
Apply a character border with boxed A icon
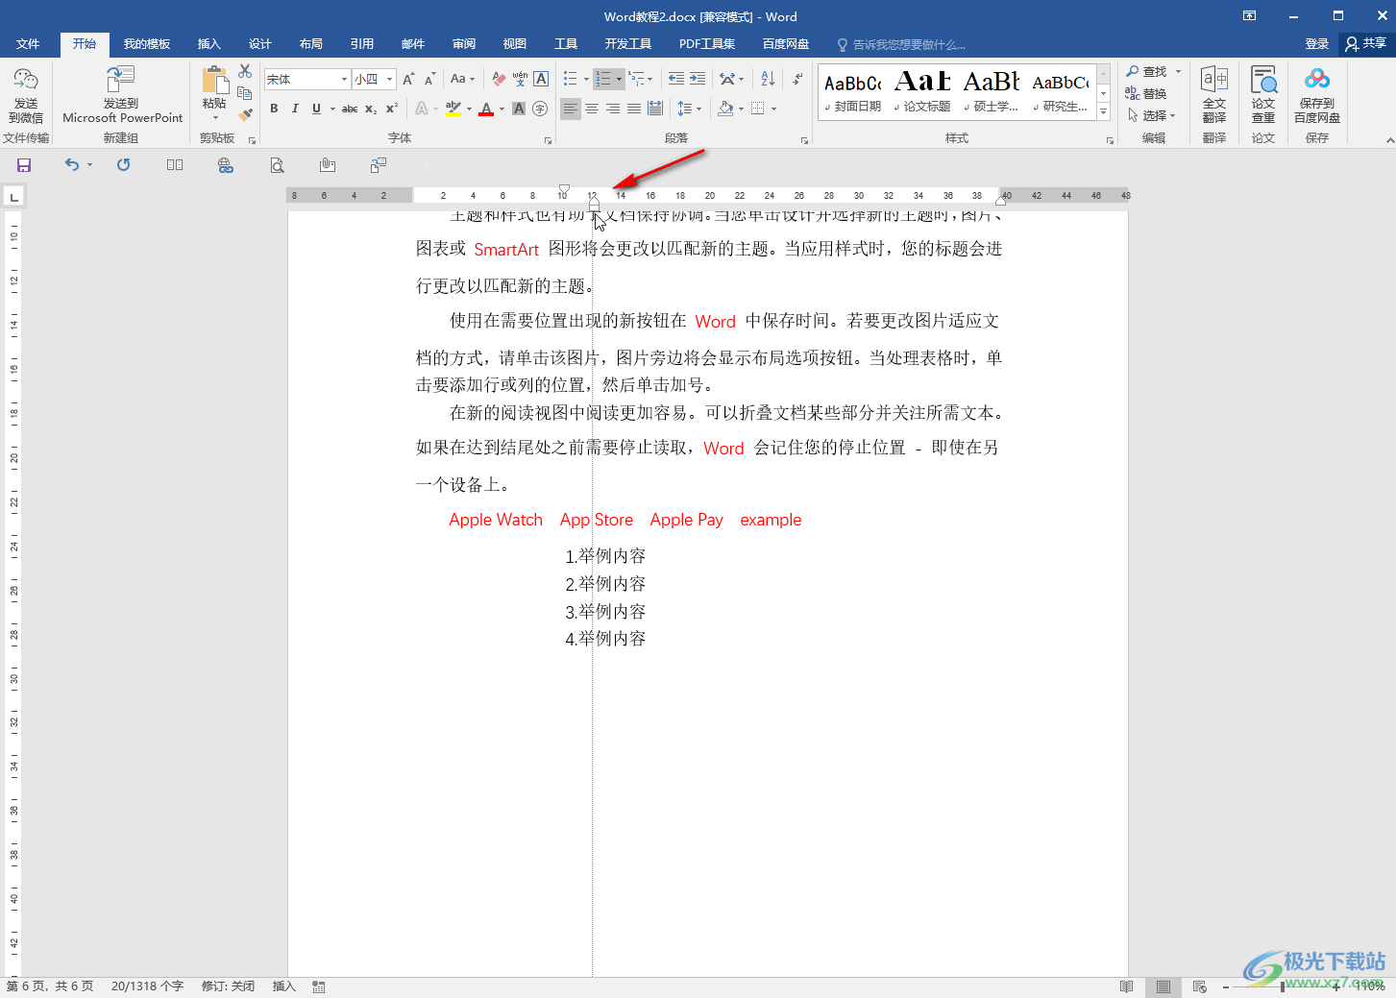(541, 79)
